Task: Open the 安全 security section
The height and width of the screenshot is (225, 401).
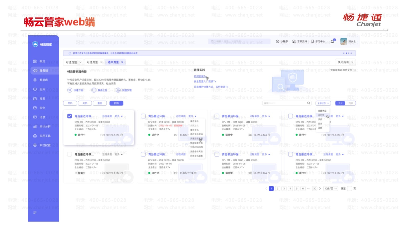Action: coord(39,108)
